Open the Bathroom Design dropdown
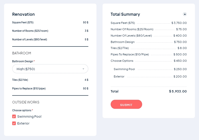Viewport: 199px width, 140px height. [x=50, y=69]
